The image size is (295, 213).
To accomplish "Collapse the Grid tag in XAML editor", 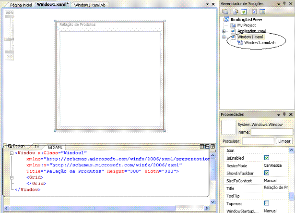I will (x=12, y=177).
